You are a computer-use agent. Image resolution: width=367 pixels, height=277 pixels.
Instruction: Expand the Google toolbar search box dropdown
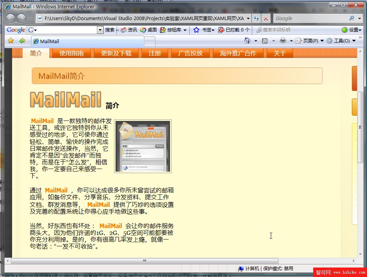[x=100, y=30]
